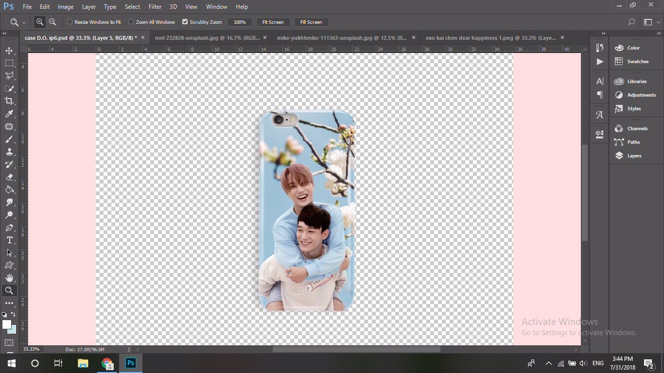Select the Horizontal Type tool
Screen dimensions: 664x373
click(9, 240)
